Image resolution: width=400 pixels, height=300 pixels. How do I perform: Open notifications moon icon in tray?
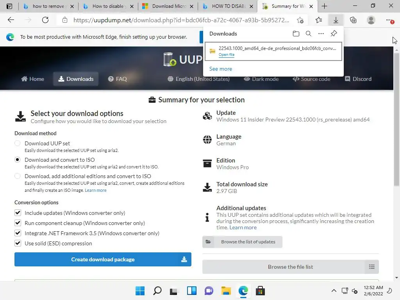click(389, 291)
